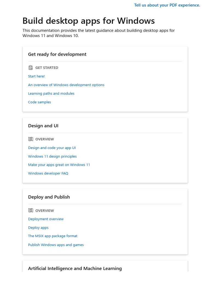This screenshot has width=210, height=281.
Task: Follow the Deploy apps link
Action: tap(38, 228)
